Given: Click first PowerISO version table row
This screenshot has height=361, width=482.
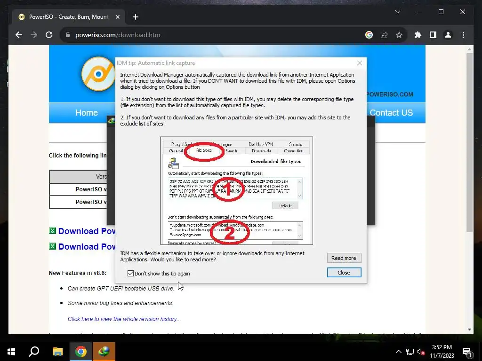Looking at the screenshot, I should pos(78,189).
